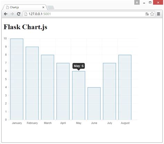Click the 'January' axis label

click(17, 123)
